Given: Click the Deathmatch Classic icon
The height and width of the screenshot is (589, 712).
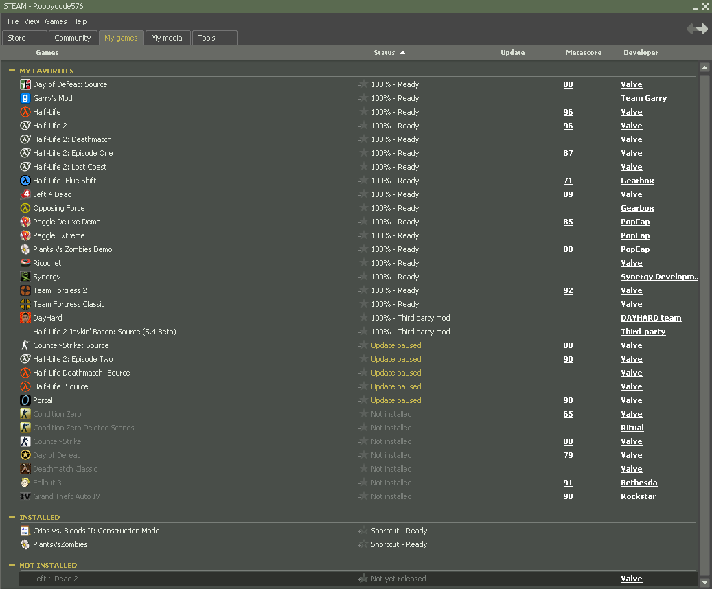Looking at the screenshot, I should [25, 469].
